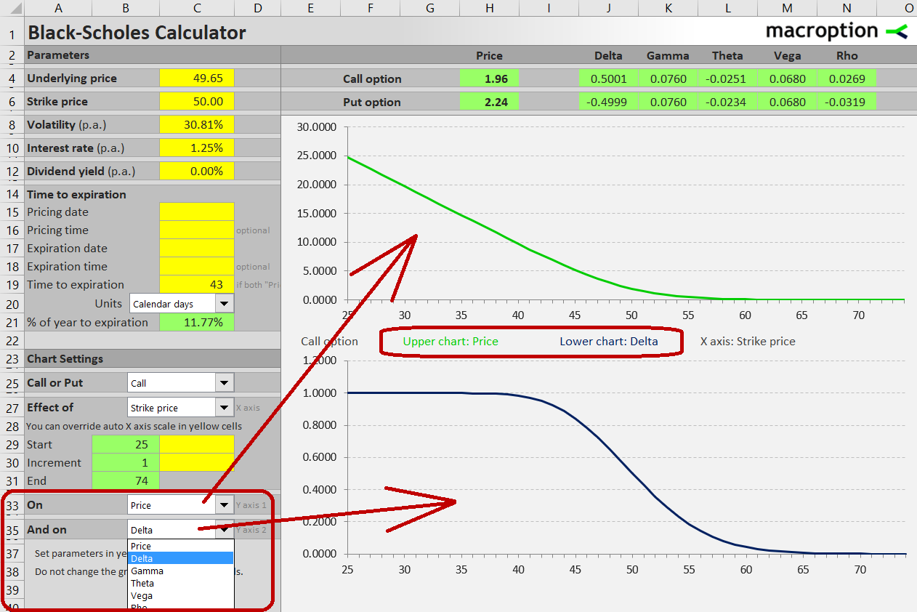Select row header 33

pos(12,505)
